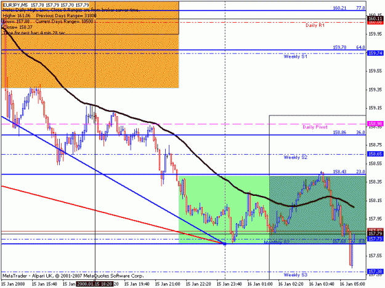Click the 159.55 price scale value
385x288 pixels.
[x=375, y=71]
